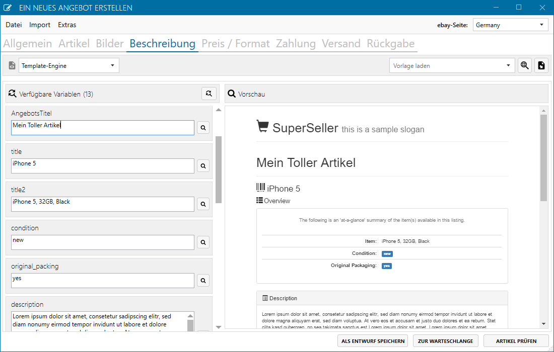Open the template preview magnifier button
Viewport: 554px width, 352px height.
tap(525, 65)
